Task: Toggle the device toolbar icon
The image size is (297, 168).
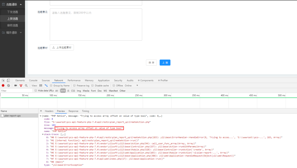Action: click(9, 80)
